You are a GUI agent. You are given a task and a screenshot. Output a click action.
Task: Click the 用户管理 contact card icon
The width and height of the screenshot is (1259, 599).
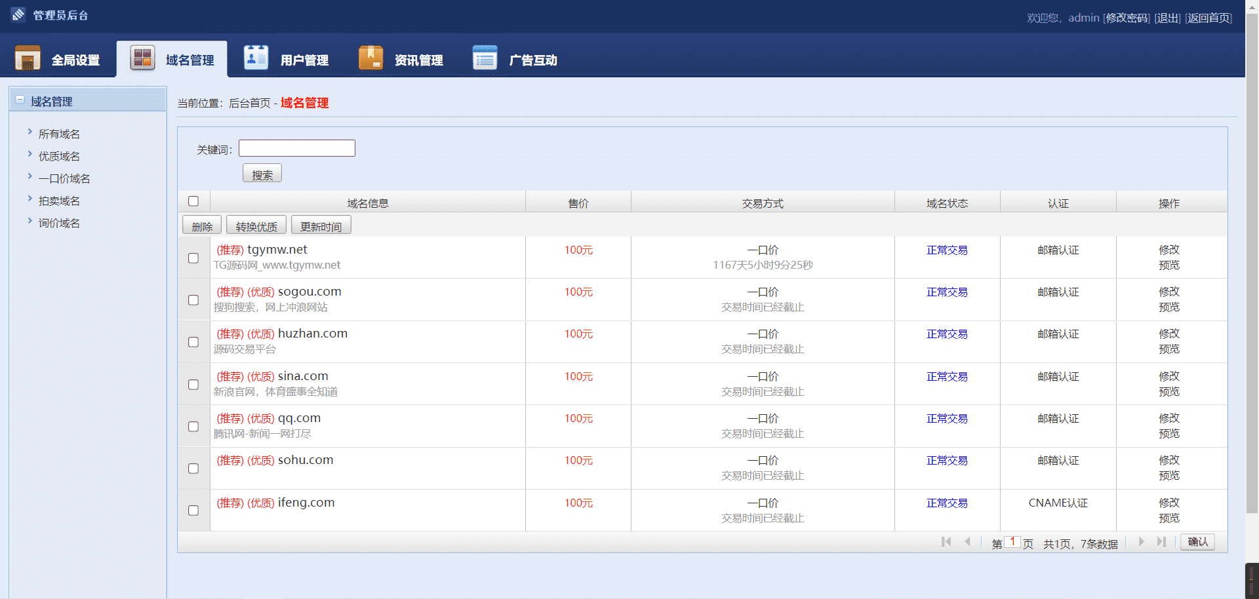pos(256,58)
